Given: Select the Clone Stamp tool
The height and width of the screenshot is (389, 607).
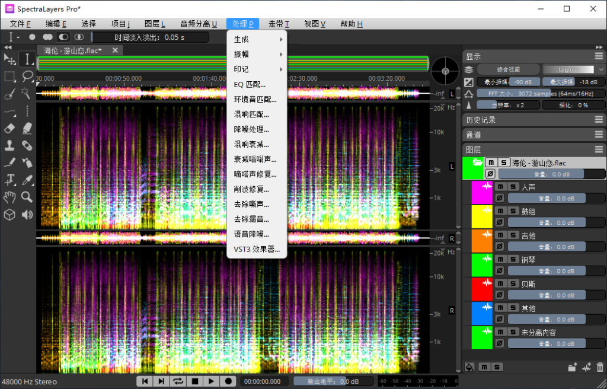Looking at the screenshot, I should coord(9,145).
